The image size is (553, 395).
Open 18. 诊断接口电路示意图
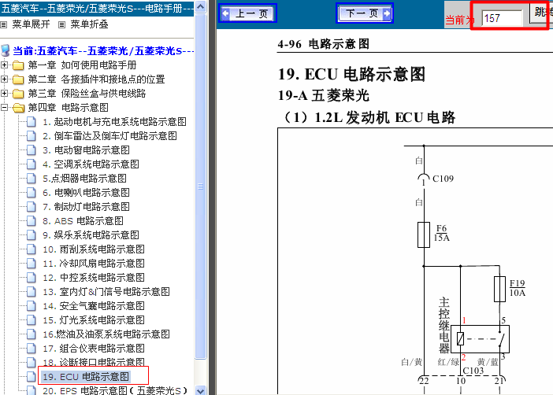click(94, 362)
